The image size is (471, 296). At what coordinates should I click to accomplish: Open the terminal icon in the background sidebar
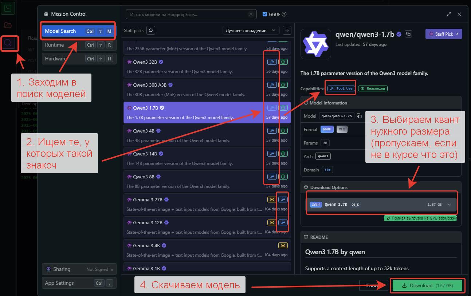coord(8,8)
